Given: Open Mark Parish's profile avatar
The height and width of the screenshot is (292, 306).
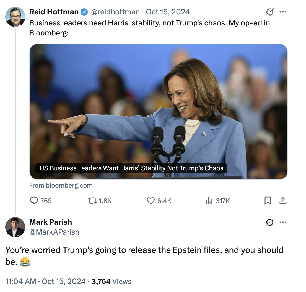Looking at the screenshot, I should 15,227.
